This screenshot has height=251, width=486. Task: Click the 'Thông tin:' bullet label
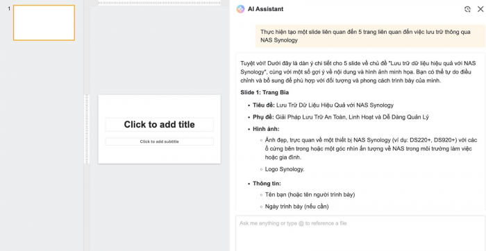coord(267,183)
